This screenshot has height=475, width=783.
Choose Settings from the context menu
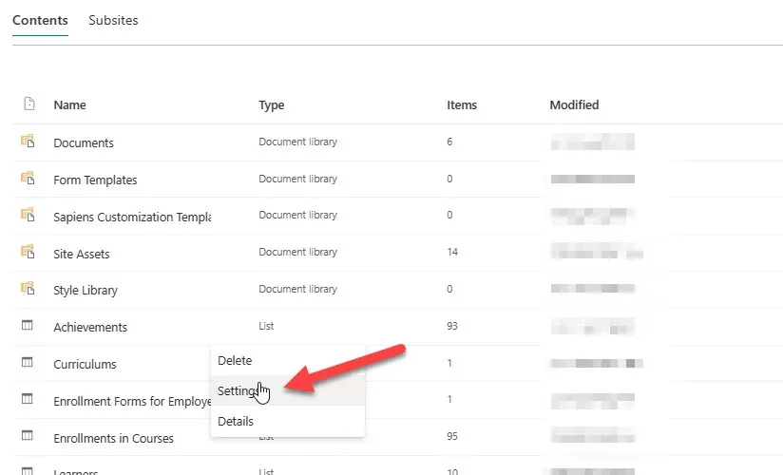tap(238, 390)
